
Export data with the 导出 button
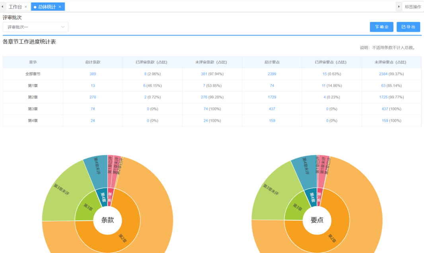408,27
